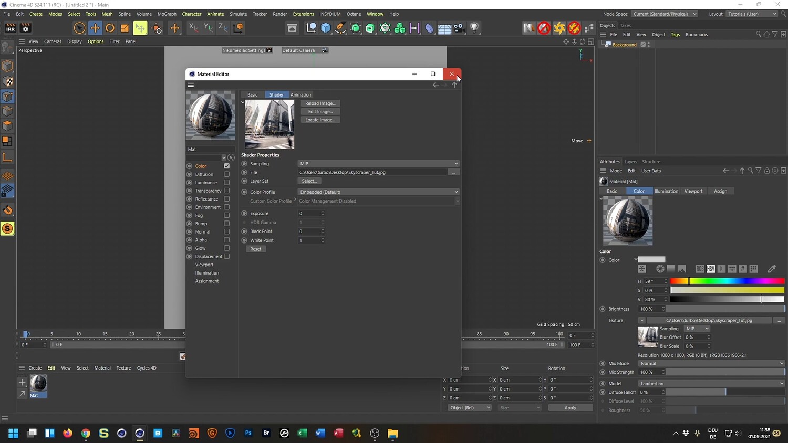Click the hue spectrum slider
Screen dimensions: 788x443
click(727, 281)
